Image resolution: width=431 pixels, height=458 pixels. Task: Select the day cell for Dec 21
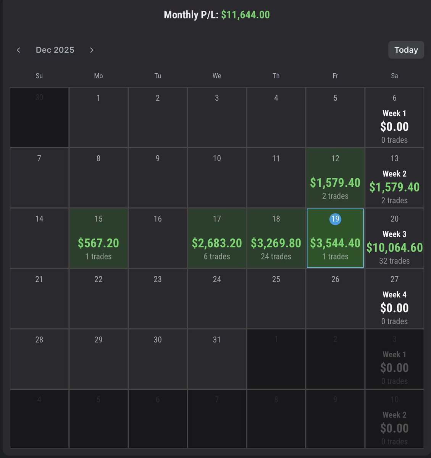coord(39,298)
